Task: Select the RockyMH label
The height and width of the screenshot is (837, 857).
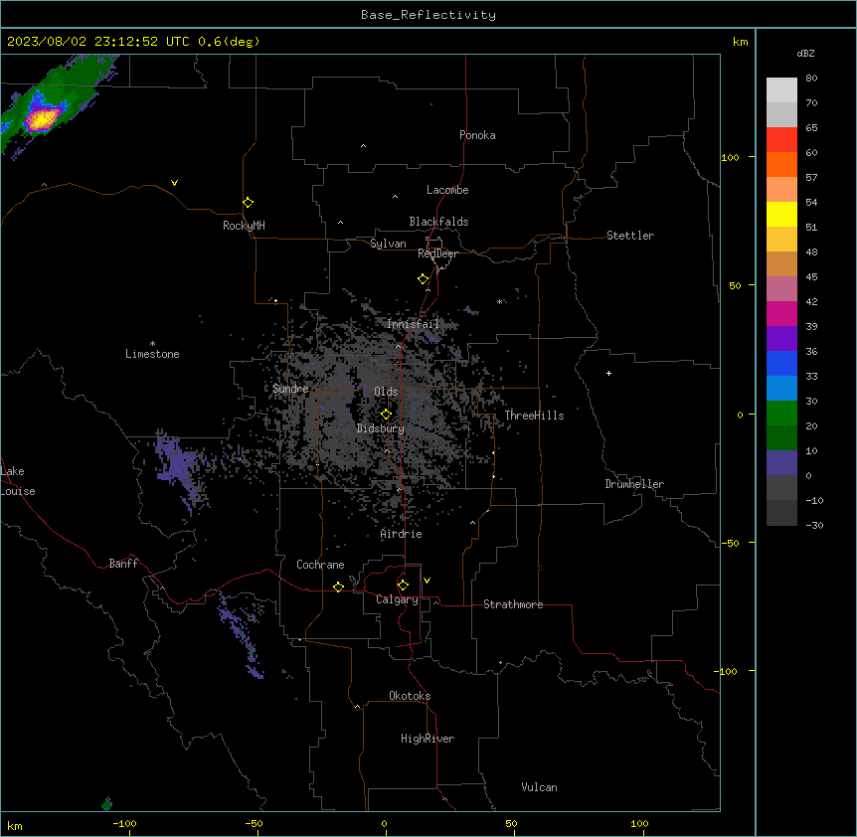Action: (x=244, y=226)
